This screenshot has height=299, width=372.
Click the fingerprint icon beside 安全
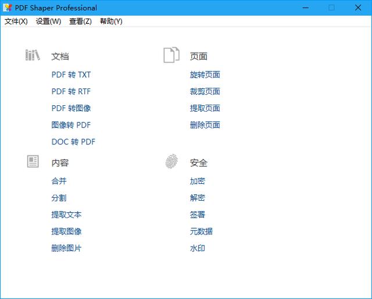click(x=171, y=162)
